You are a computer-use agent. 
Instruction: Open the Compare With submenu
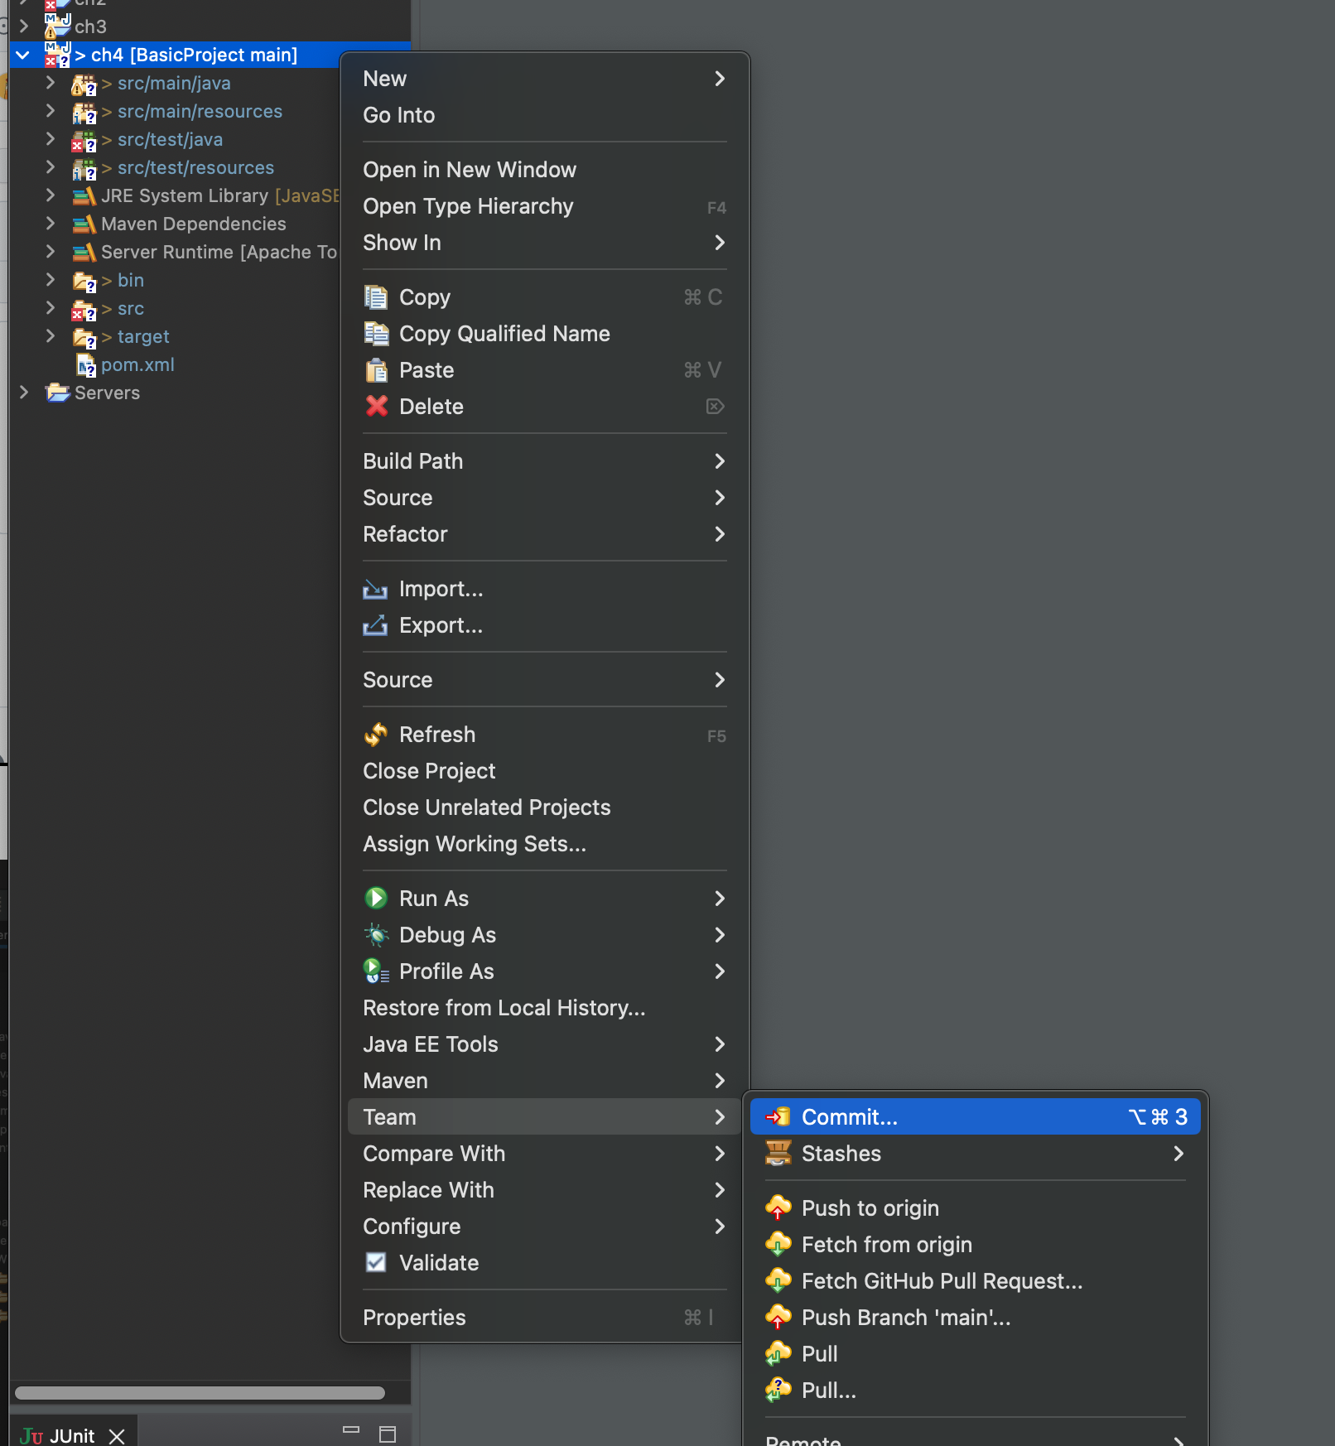pos(544,1154)
